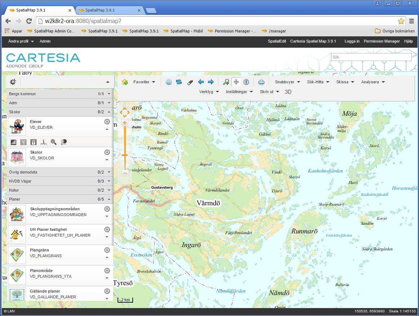Open Elever attribute table icon
The width and height of the screenshot is (419, 316).
pyautogui.click(x=34, y=142)
